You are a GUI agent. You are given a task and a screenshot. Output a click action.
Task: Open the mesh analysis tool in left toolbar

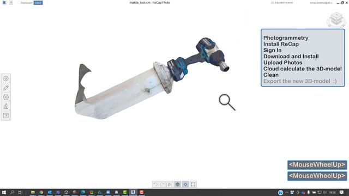pos(6,97)
